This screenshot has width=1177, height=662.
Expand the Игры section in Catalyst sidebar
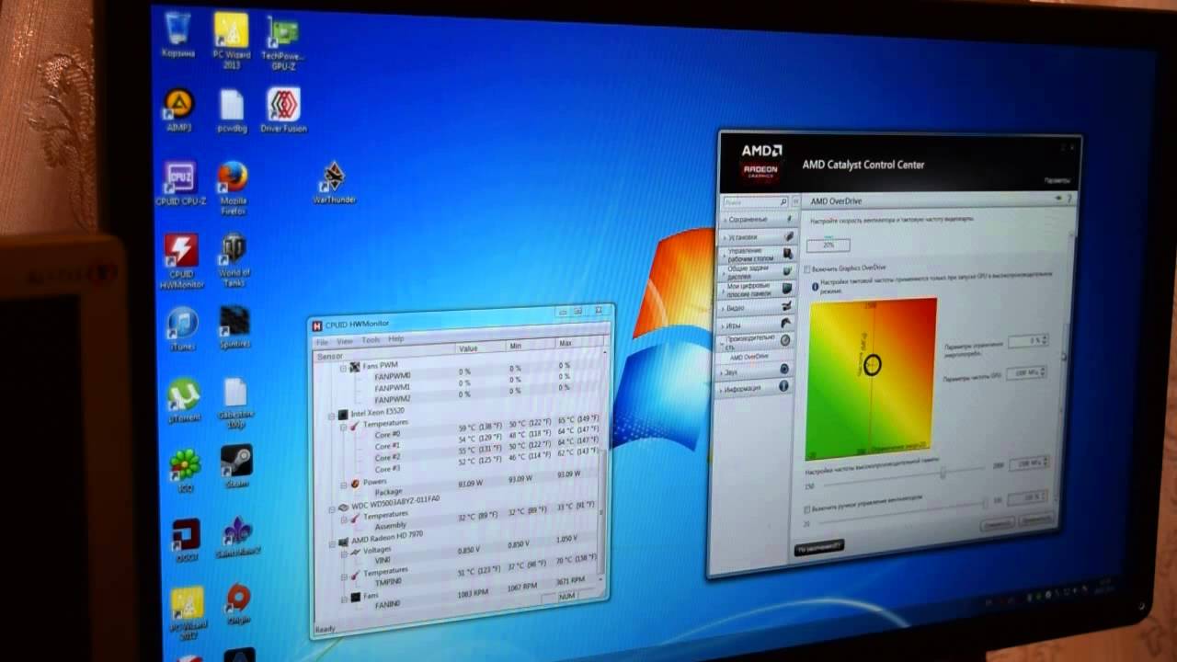758,325
